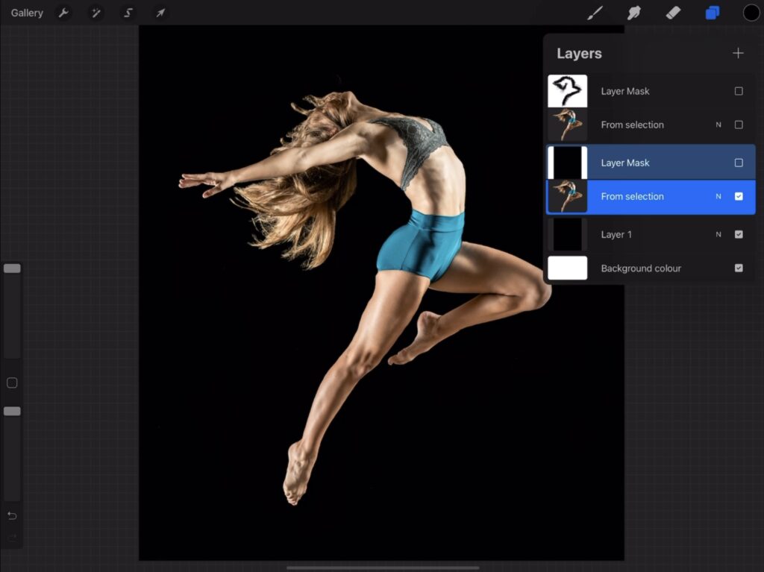This screenshot has width=764, height=572.
Task: Open the Actions wrench menu
Action: point(64,13)
